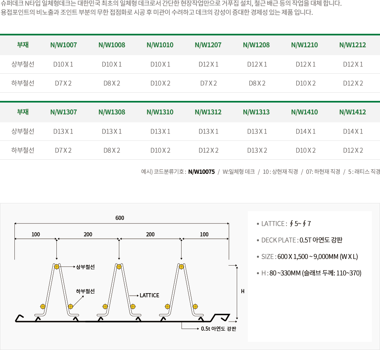Click 상부철선 row label in first table
The image size is (380, 350).
coord(23,64)
